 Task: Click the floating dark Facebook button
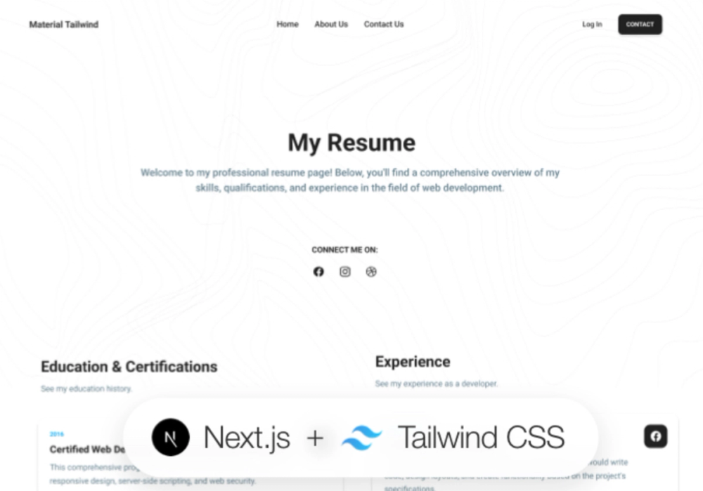[655, 436]
